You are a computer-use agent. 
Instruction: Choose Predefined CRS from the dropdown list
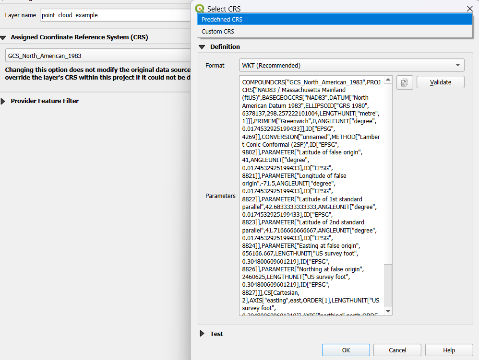pos(335,19)
